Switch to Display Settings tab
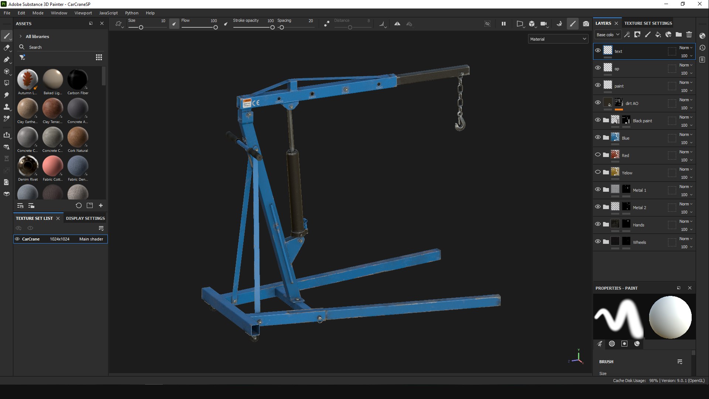The height and width of the screenshot is (399, 709). (85, 218)
